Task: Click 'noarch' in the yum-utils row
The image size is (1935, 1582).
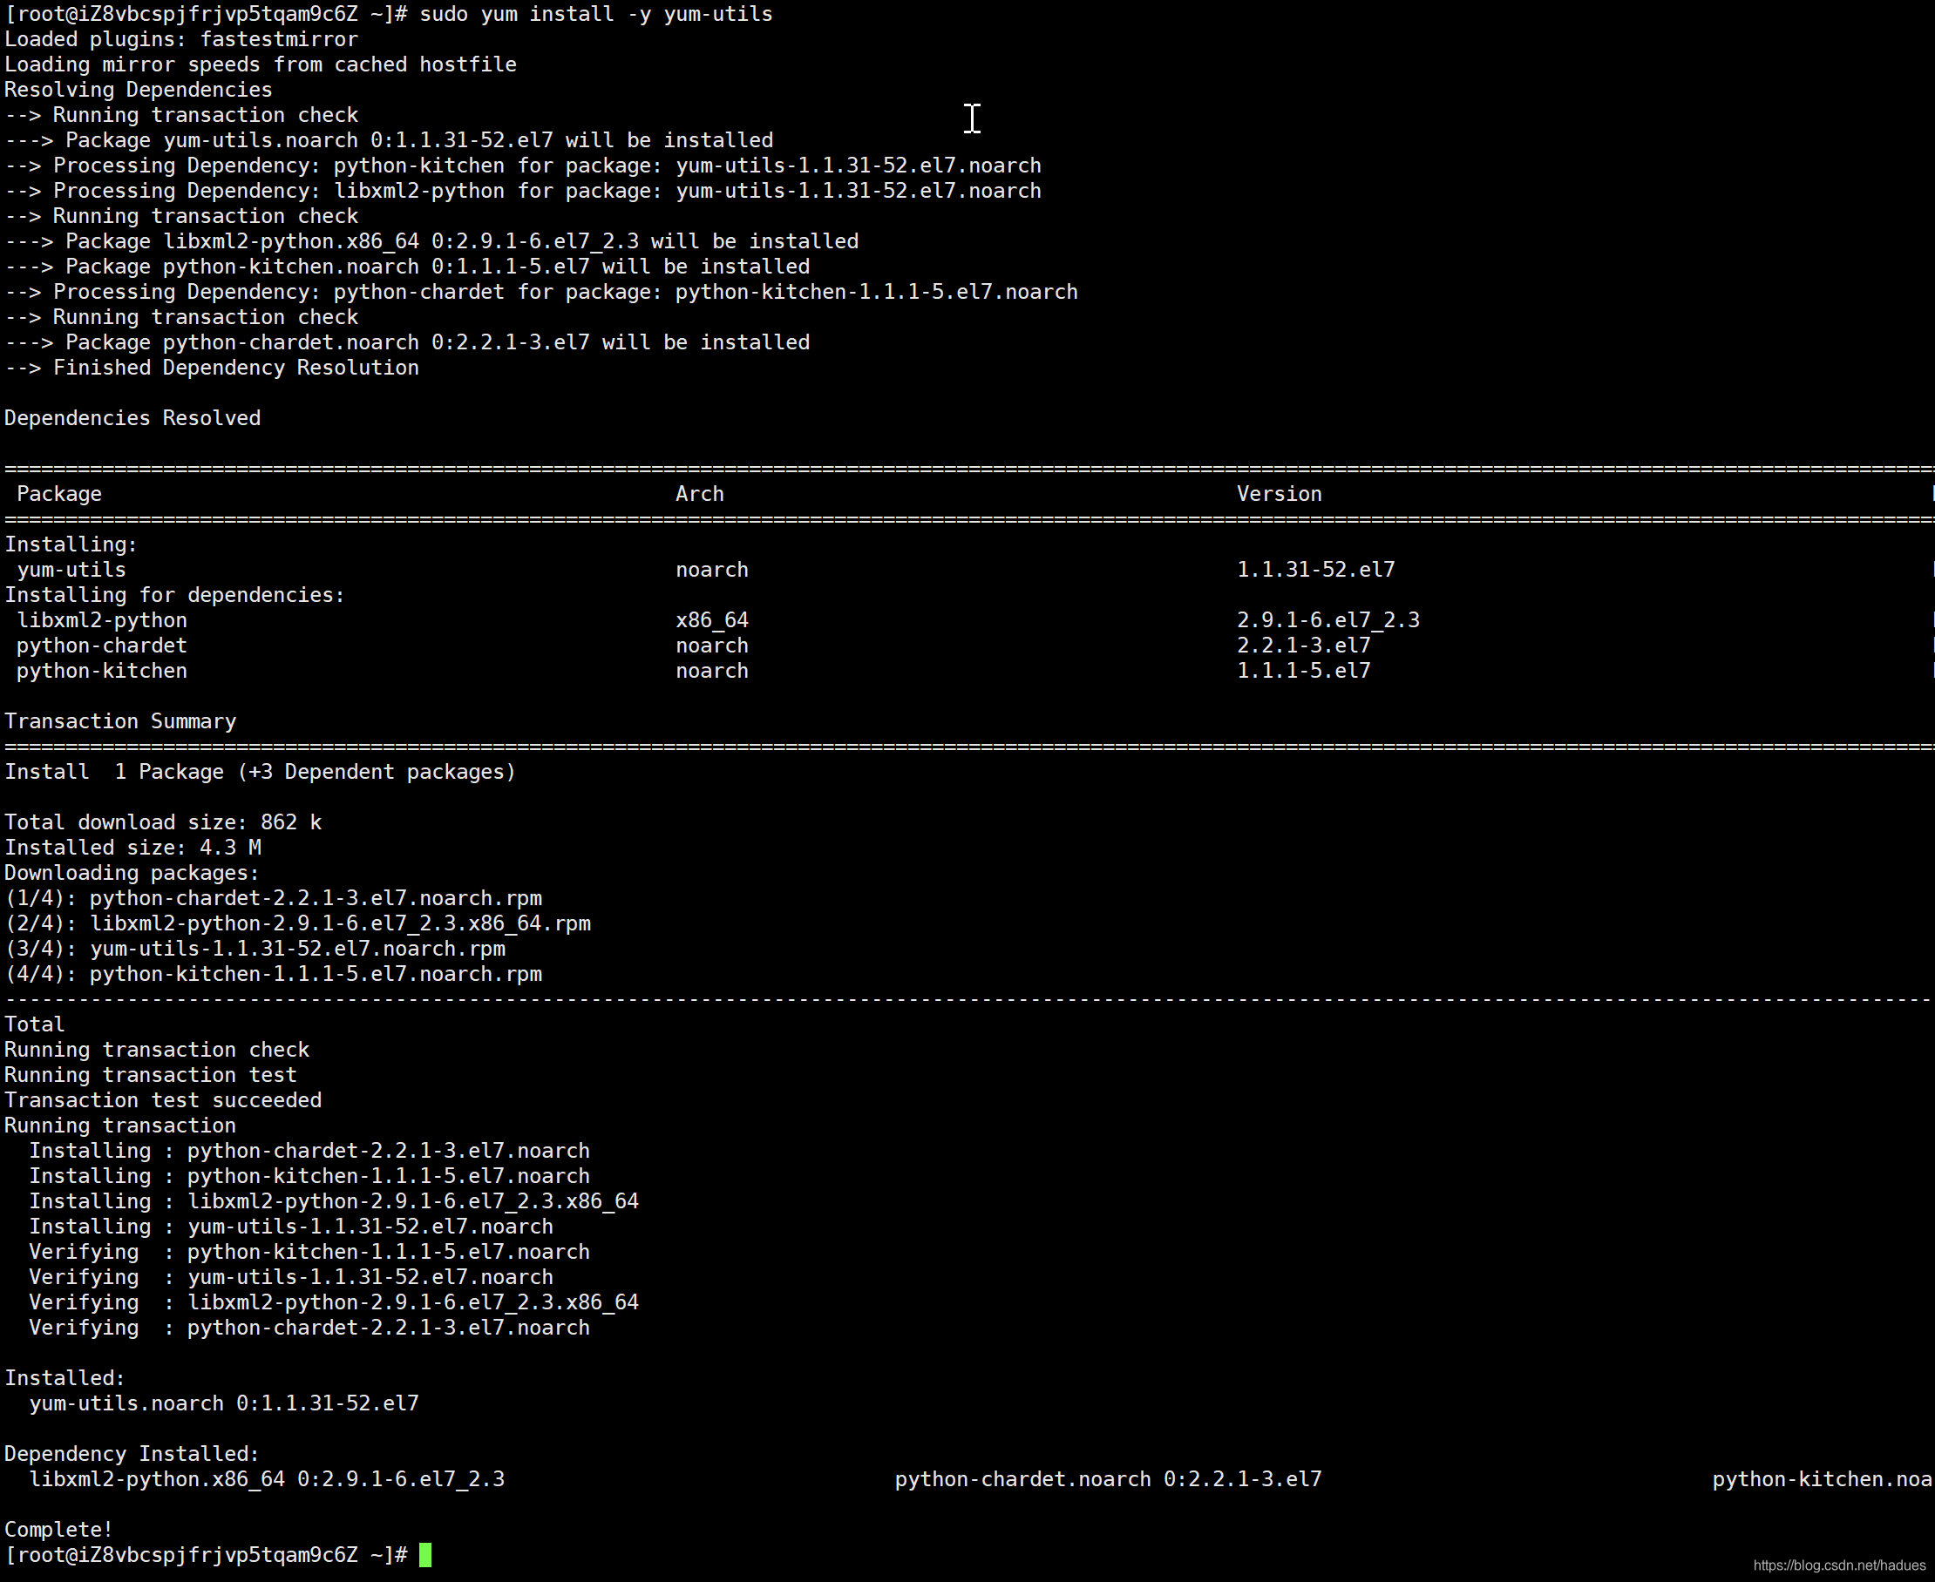Action: [x=712, y=570]
